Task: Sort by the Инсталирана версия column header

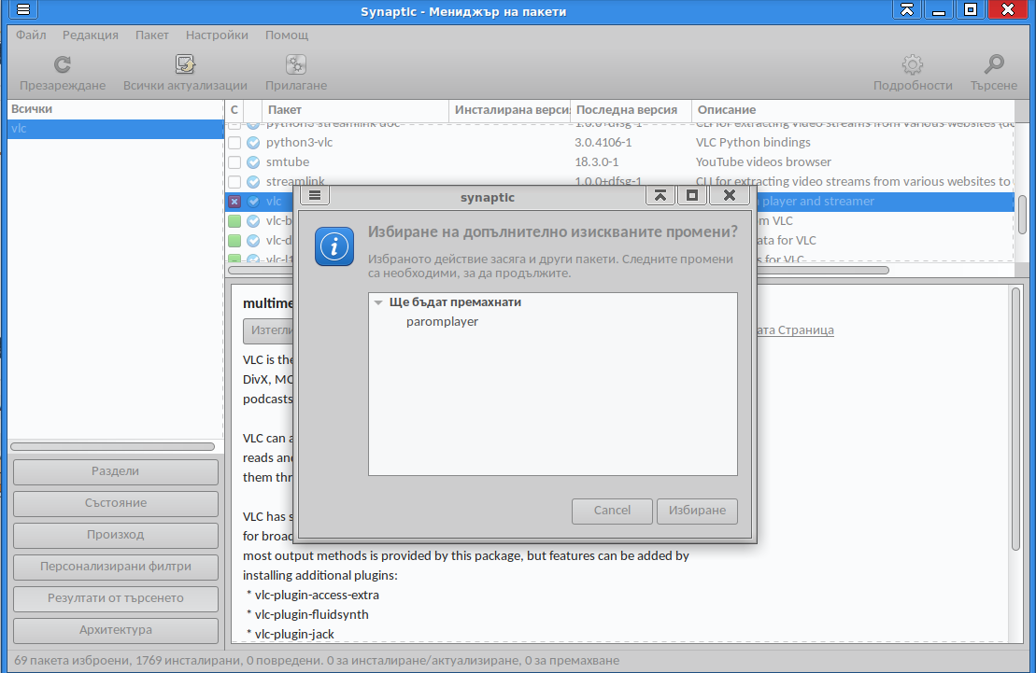Action: click(x=509, y=110)
